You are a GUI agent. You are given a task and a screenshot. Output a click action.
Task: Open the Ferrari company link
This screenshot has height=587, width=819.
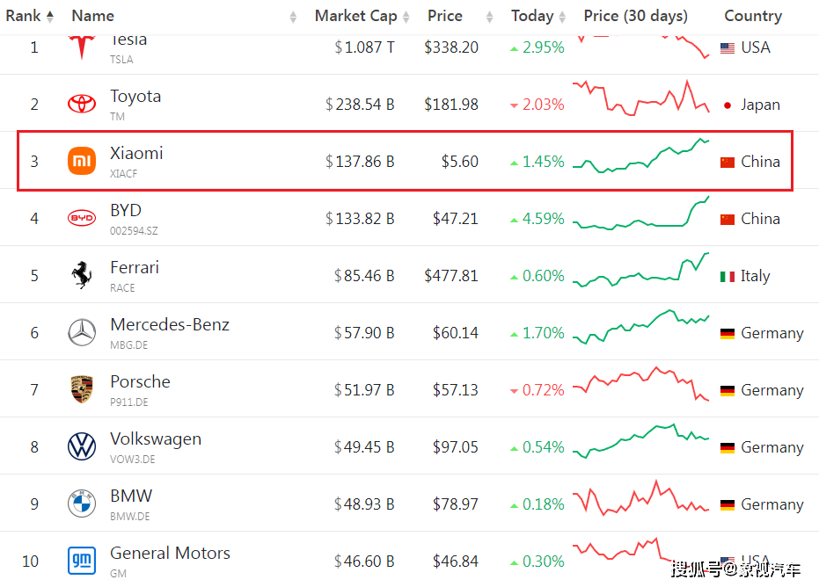(135, 267)
